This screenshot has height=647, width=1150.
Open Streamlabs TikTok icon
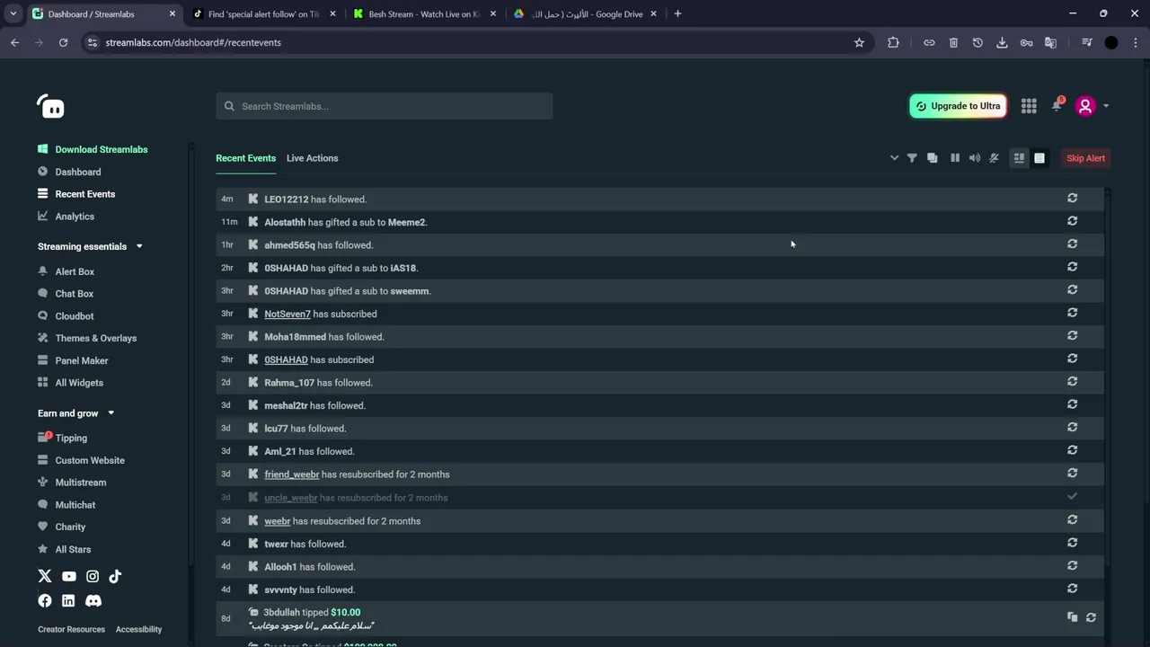pos(115,576)
